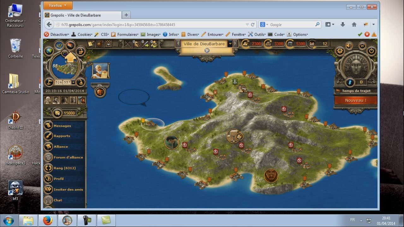This screenshot has height=227, width=404.
Task: Click the crossed swords attack indicator
Action: 128,44
